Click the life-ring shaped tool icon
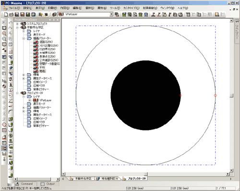240x191 pixels. tap(4, 86)
